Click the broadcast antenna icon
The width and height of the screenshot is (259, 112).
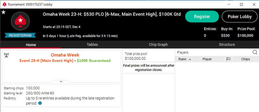(6, 56)
